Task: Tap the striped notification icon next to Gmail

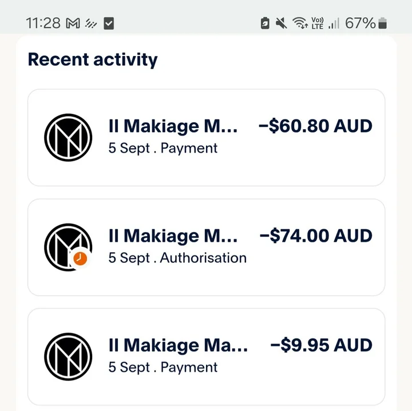Action: pyautogui.click(x=91, y=23)
